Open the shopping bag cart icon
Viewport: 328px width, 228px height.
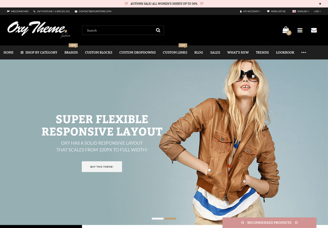pos(285,30)
